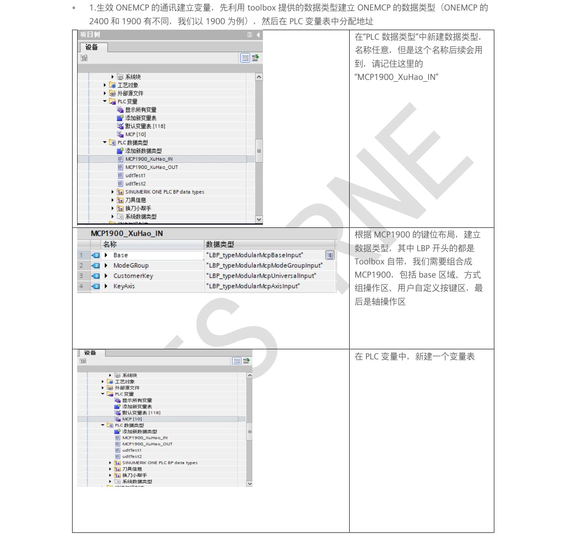This screenshot has height=542, width=566.
Task: Click the LBP_typeModularMcpAxisInput cell
Action: pos(270,286)
